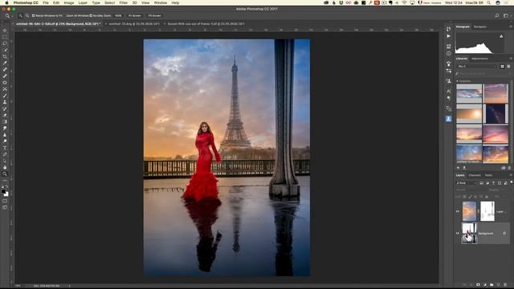Switch to the Paths tab
This screenshot has width=514, height=289.
click(x=488, y=175)
